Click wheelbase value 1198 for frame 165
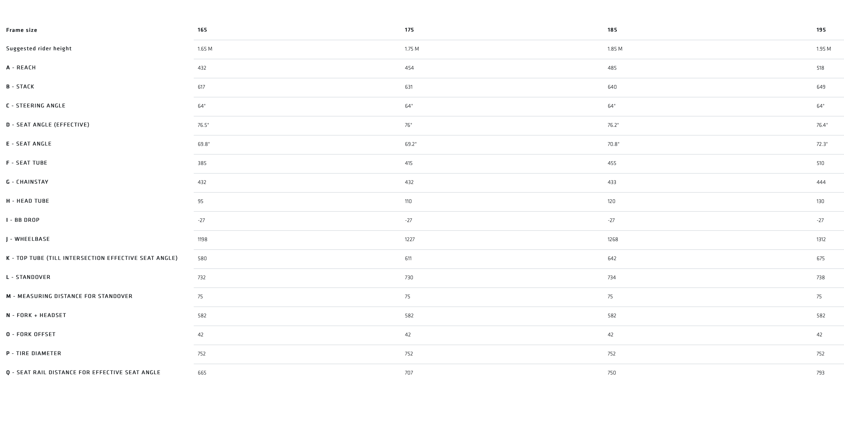844x422 pixels. 202,239
